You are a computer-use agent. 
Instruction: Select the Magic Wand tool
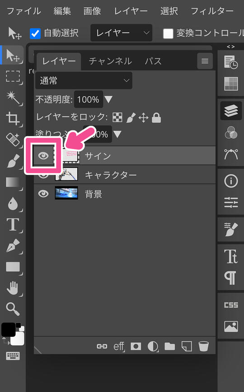13,98
